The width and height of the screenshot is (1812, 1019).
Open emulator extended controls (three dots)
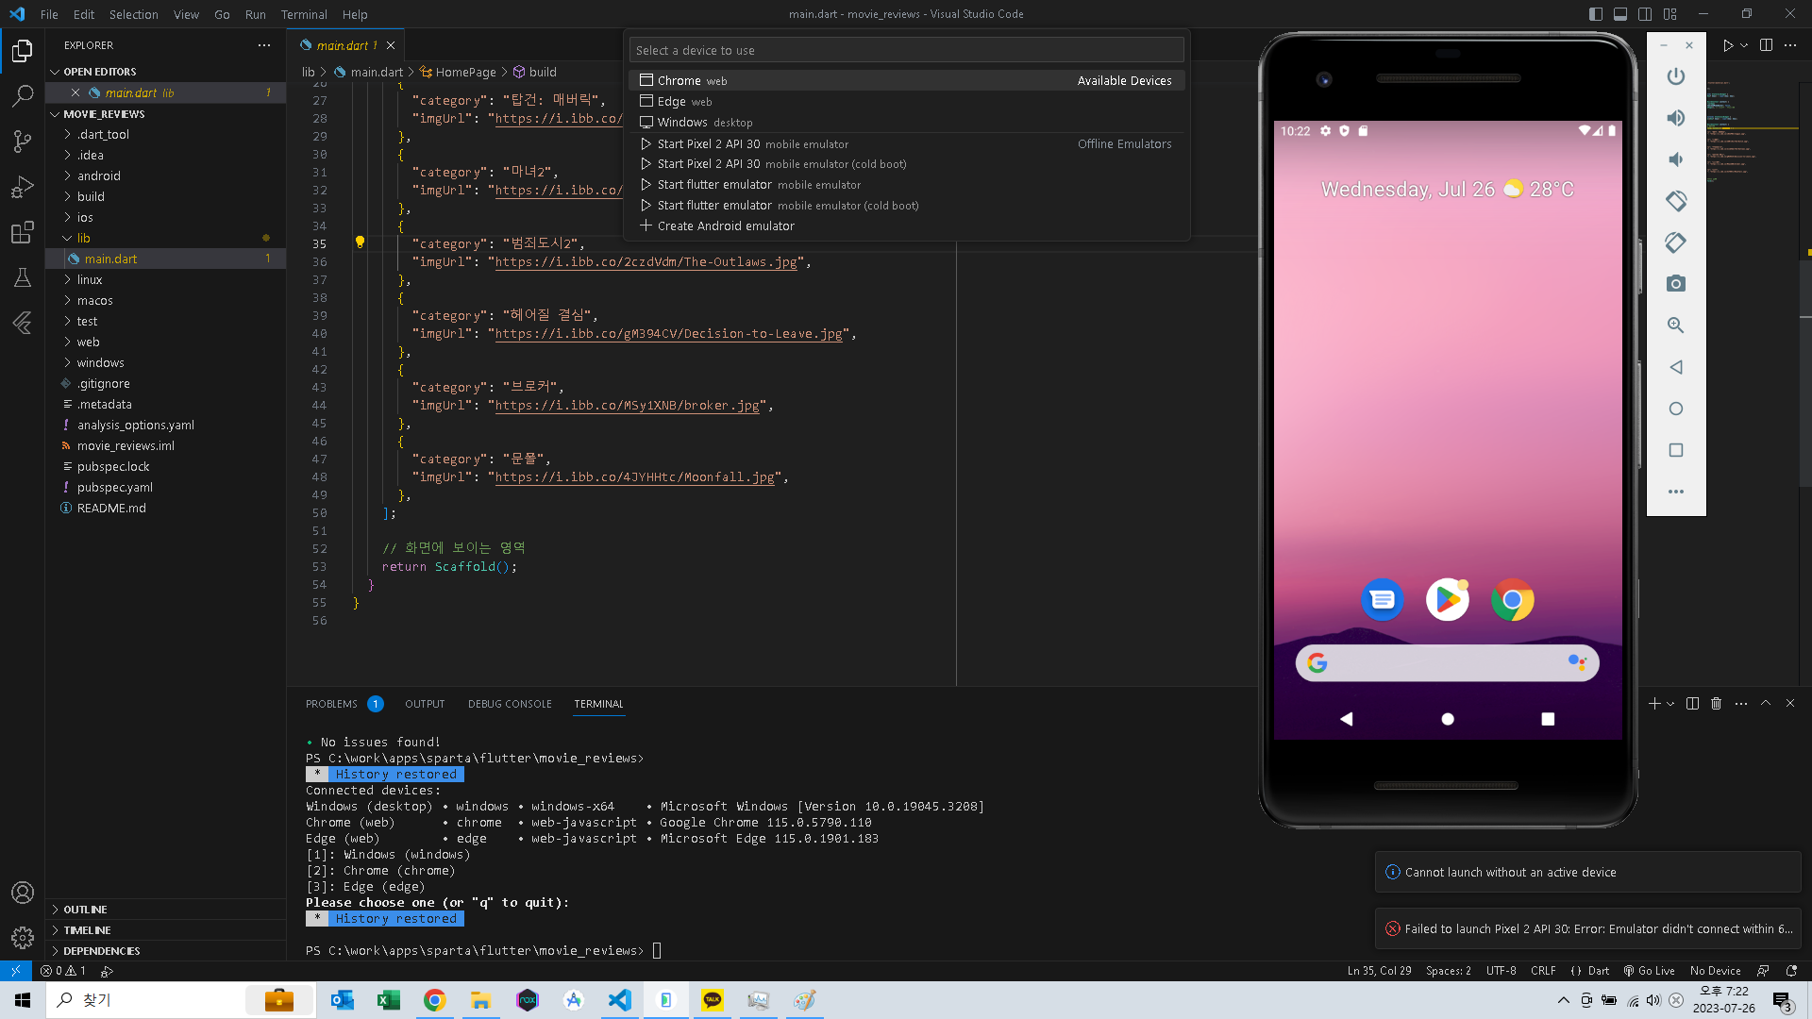click(1676, 492)
